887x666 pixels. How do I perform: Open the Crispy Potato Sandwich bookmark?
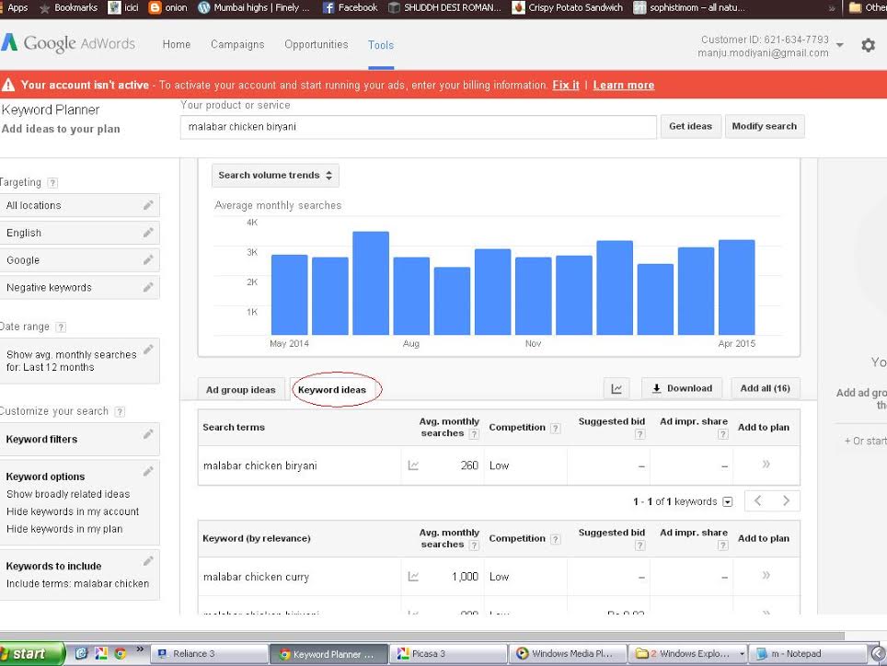[x=568, y=8]
